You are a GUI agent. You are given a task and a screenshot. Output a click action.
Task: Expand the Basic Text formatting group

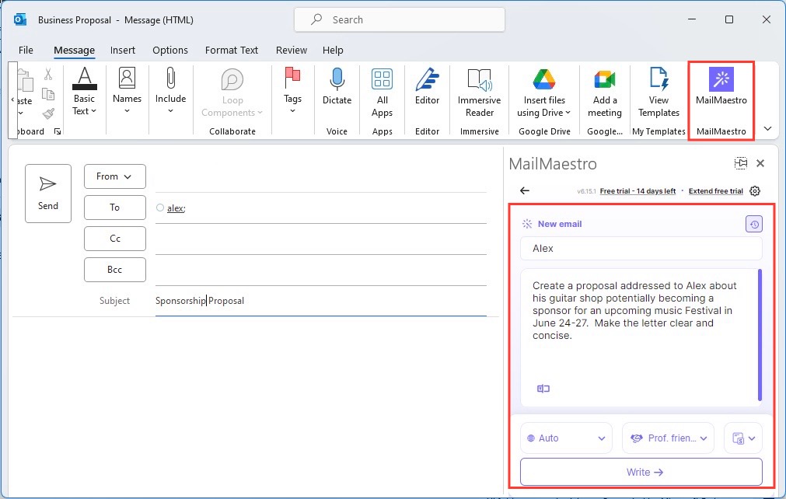[x=84, y=92]
